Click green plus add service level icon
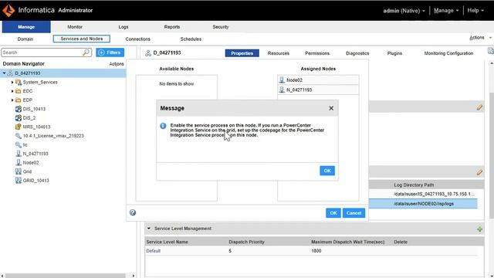This screenshot has height=278, width=494. coord(479,229)
